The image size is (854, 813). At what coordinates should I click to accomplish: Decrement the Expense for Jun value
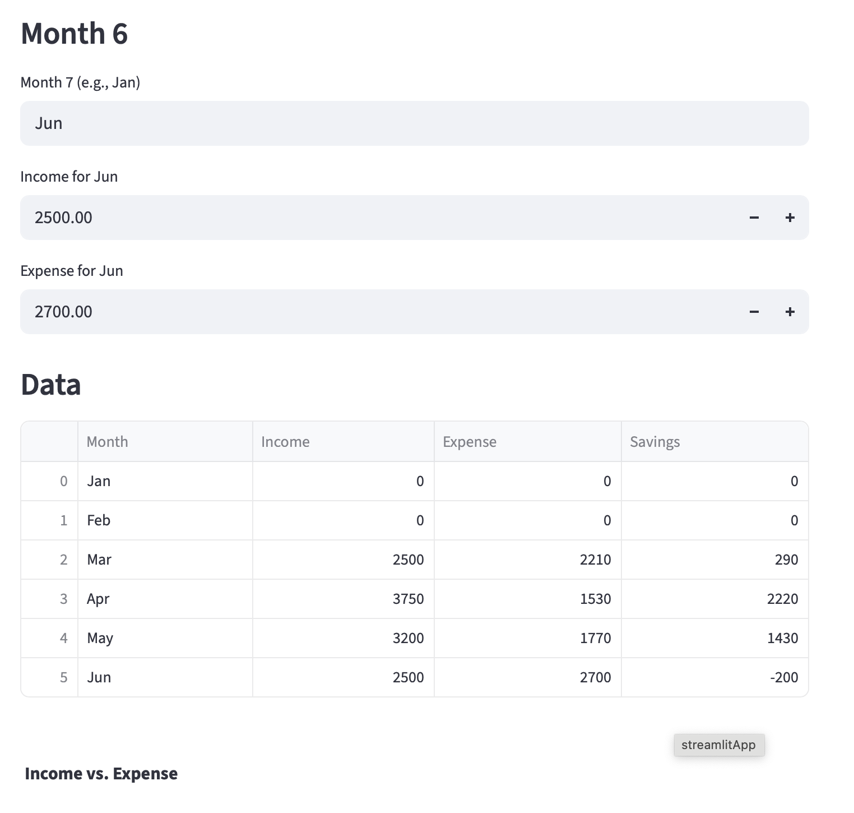click(754, 312)
